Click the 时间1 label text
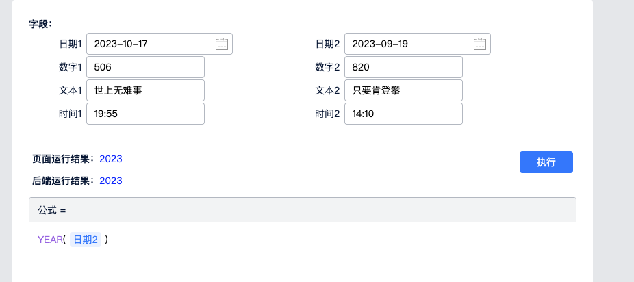 (x=71, y=114)
